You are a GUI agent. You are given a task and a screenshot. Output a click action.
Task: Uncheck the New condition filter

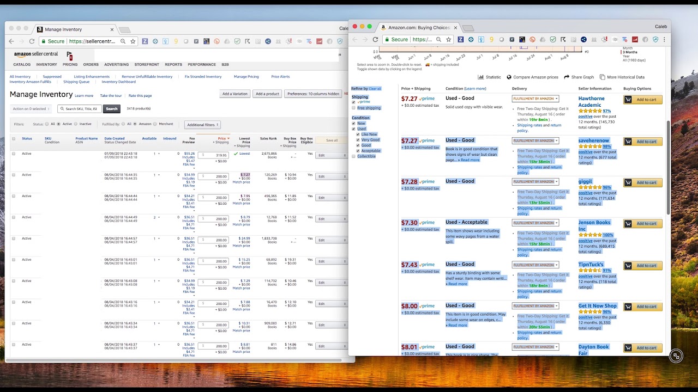tap(353, 124)
